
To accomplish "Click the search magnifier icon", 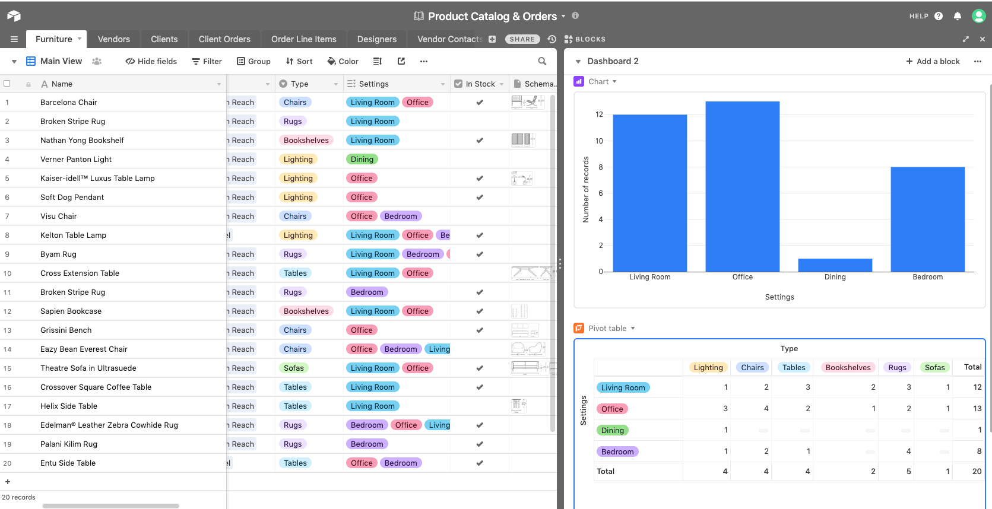I will pos(542,61).
